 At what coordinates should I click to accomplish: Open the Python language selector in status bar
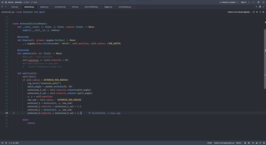point(239,143)
